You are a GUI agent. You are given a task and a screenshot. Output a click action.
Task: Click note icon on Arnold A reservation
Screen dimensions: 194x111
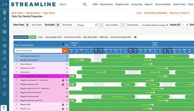(152, 64)
